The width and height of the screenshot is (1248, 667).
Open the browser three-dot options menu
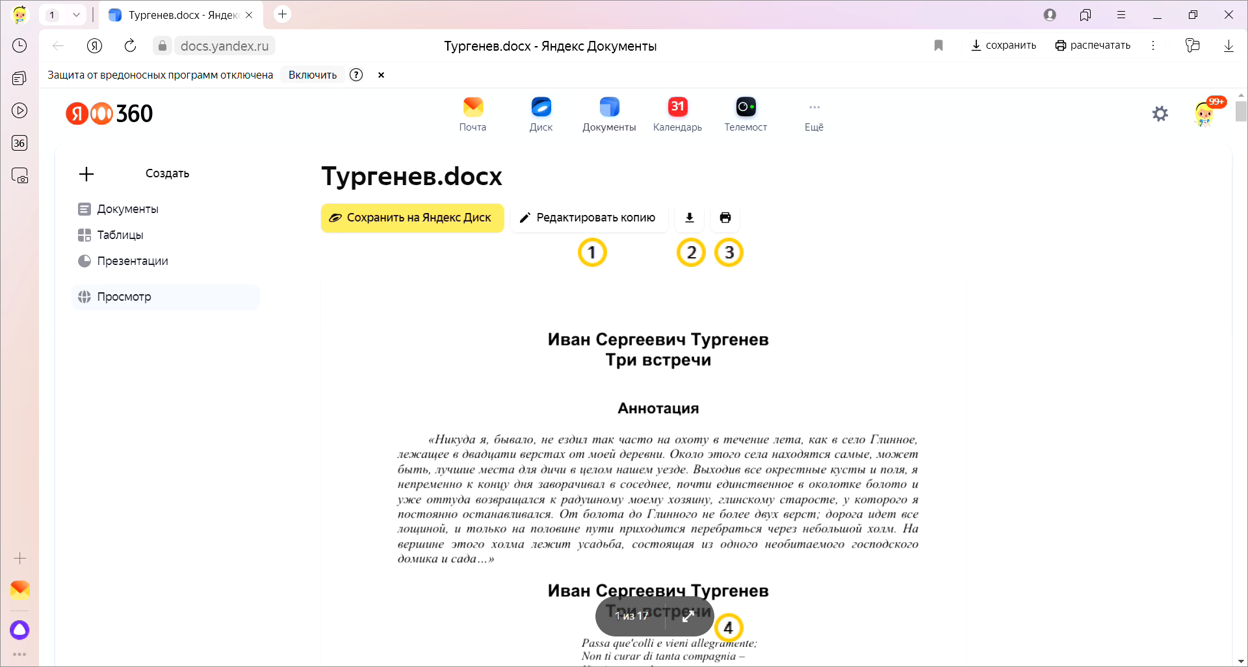tap(1153, 45)
